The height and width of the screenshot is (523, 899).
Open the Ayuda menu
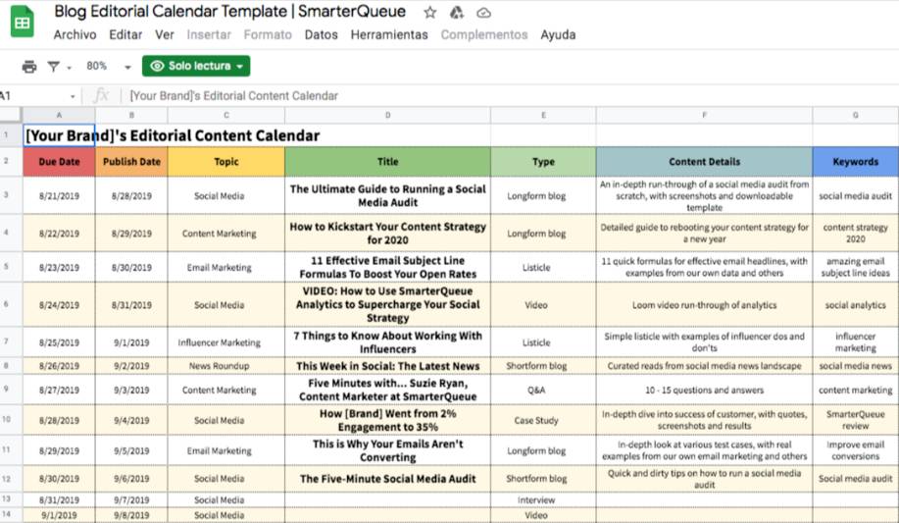558,35
